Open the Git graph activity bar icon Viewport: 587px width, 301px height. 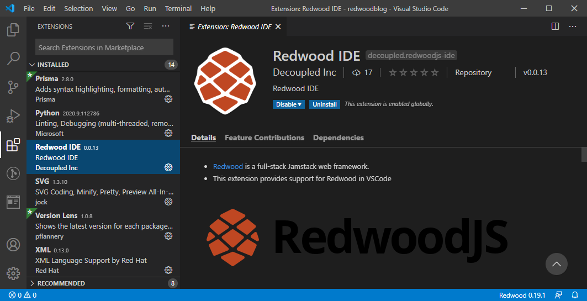[x=13, y=173]
